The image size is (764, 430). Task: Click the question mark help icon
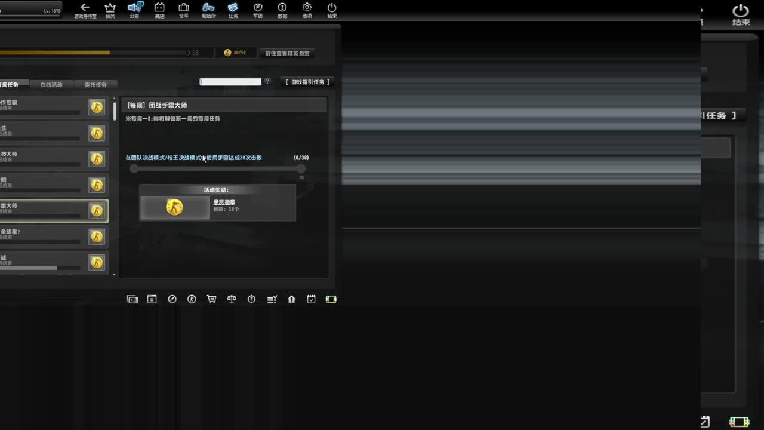267,81
